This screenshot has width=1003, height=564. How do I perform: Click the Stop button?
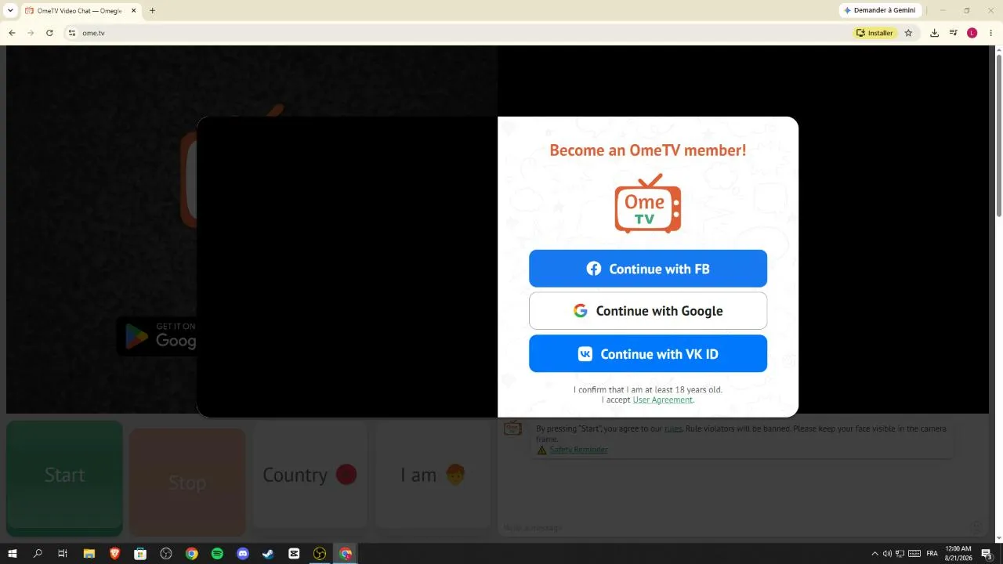click(187, 482)
